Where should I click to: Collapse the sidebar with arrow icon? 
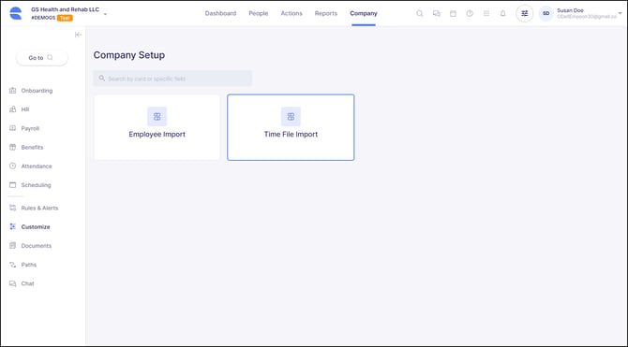78,35
